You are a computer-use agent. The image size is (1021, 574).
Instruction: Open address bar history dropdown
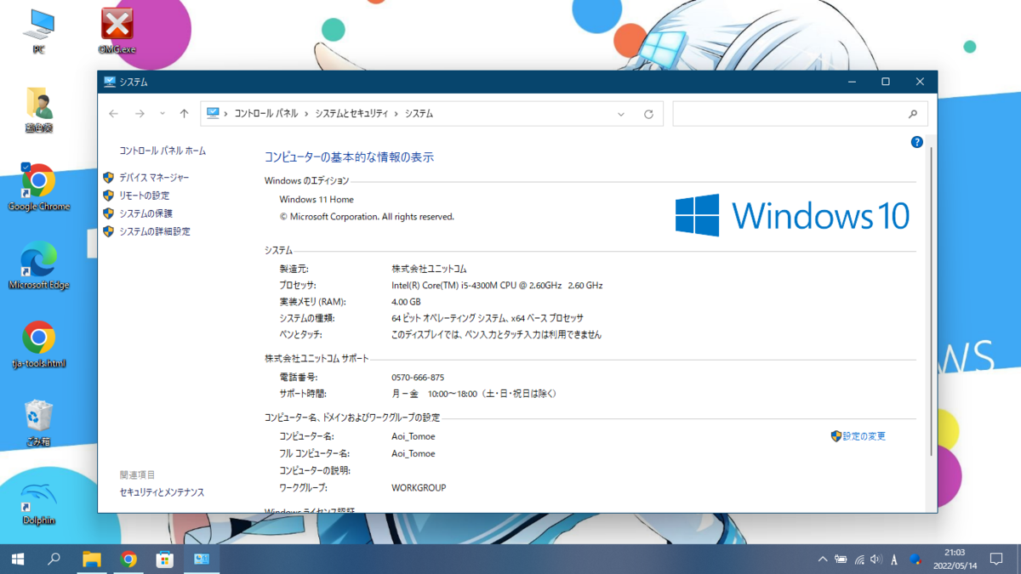click(621, 114)
